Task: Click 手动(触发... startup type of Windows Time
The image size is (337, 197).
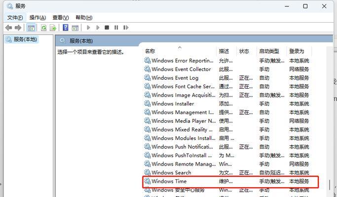Action: pyautogui.click(x=272, y=181)
